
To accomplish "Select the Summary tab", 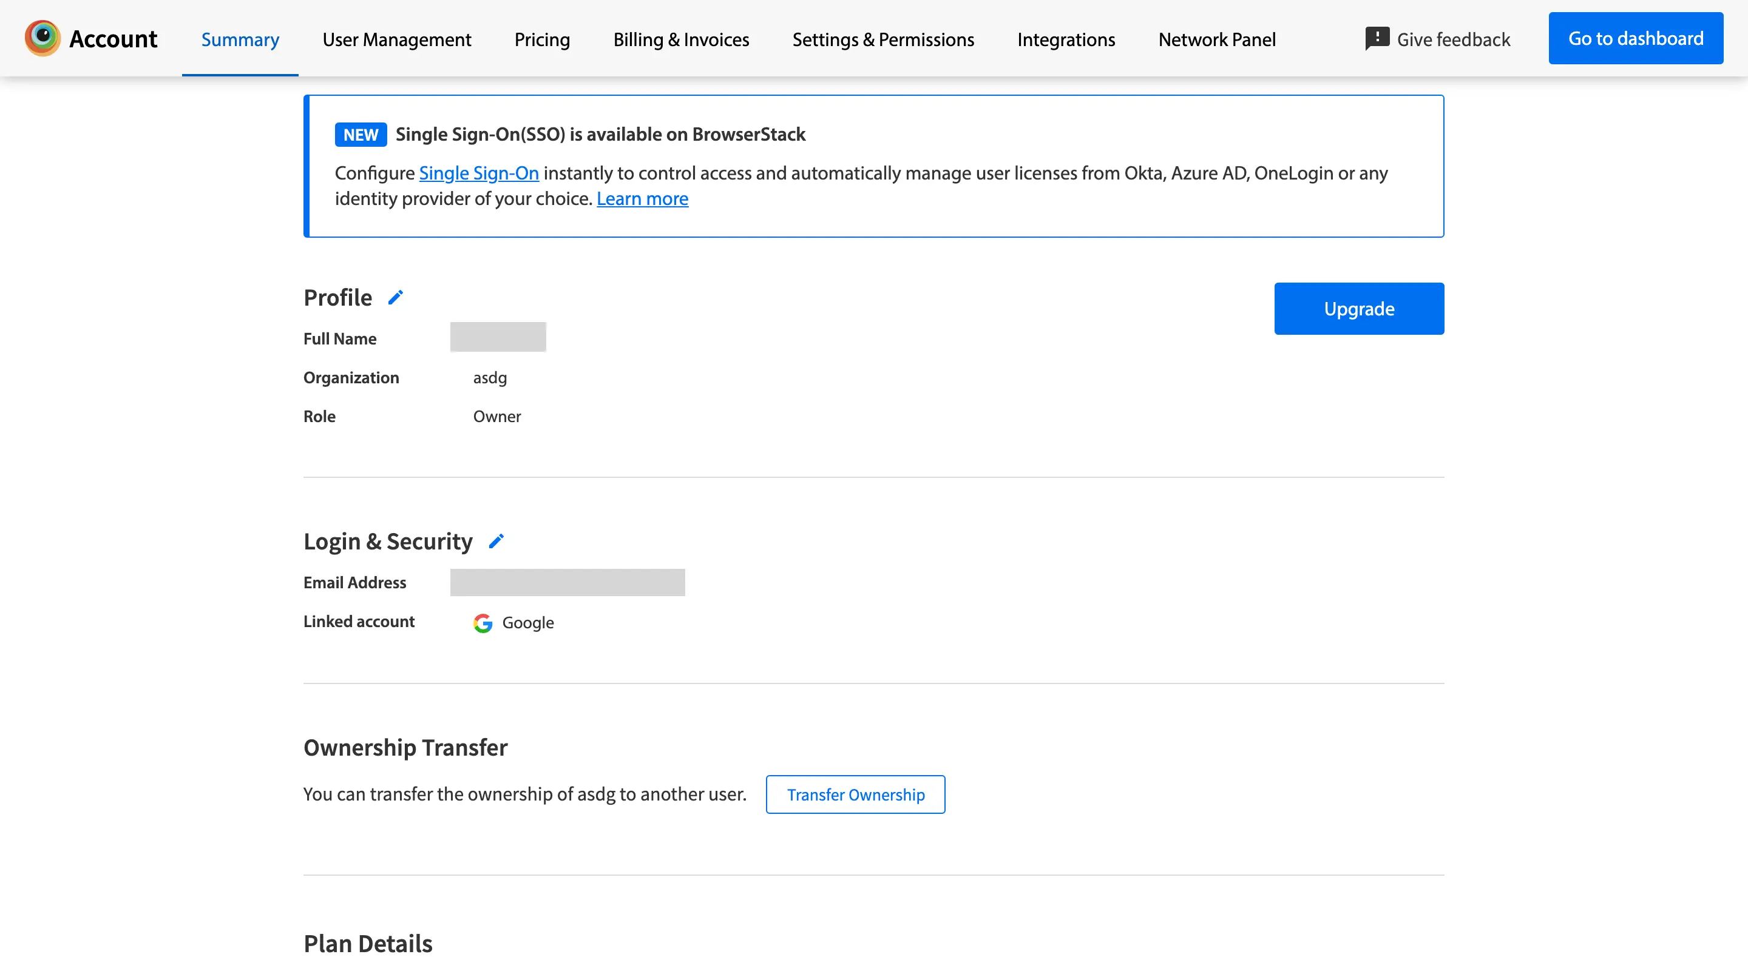I will point(240,39).
